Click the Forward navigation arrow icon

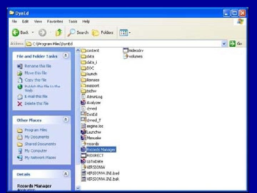click(x=42, y=33)
